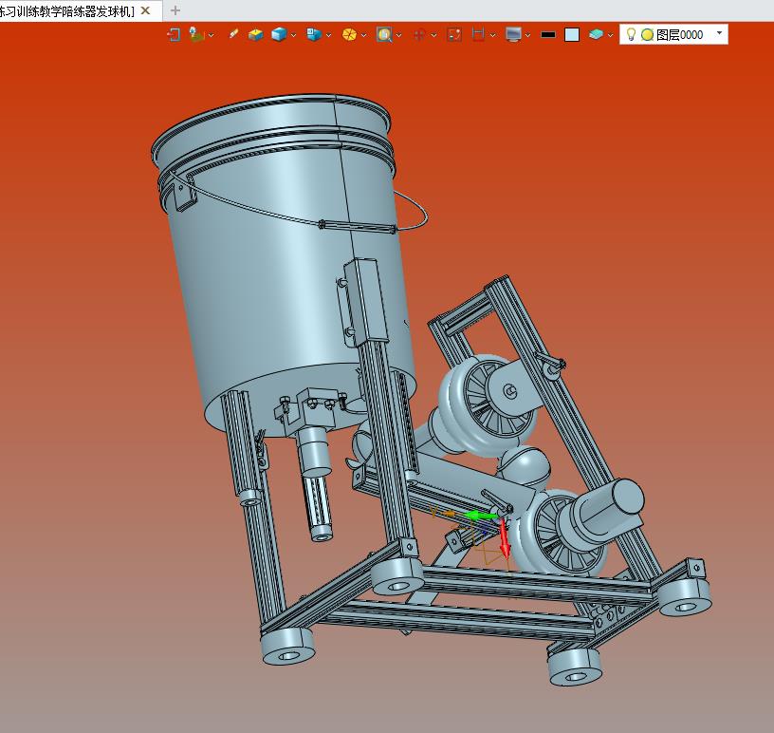The image size is (774, 733).
Task: Click the red crosshair target icon
Action: (x=419, y=34)
